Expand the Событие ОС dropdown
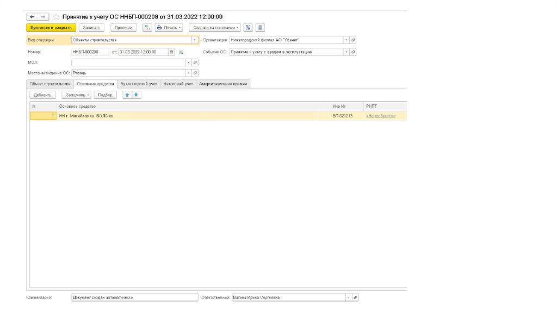 [x=346, y=52]
